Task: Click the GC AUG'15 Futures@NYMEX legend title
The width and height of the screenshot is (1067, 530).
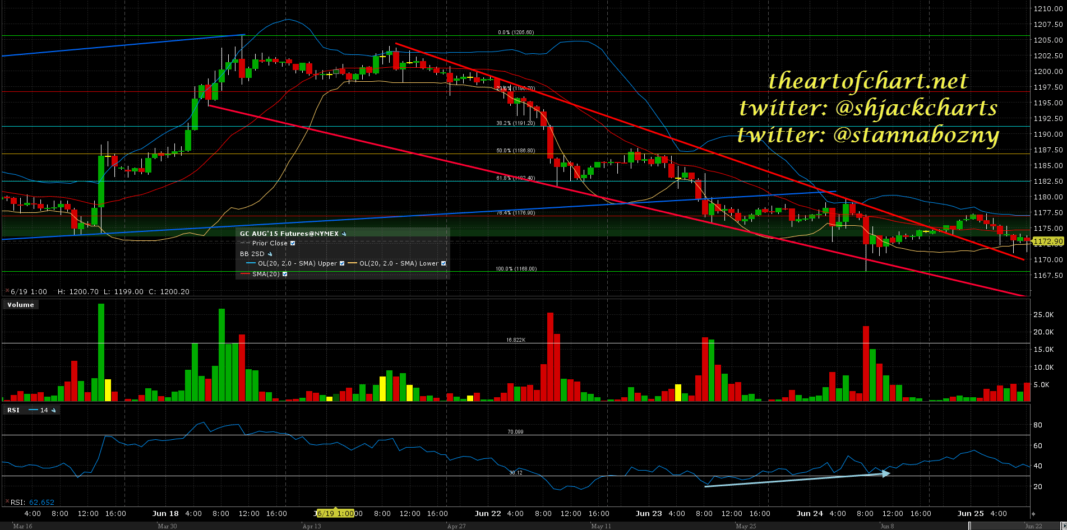Action: pos(289,234)
